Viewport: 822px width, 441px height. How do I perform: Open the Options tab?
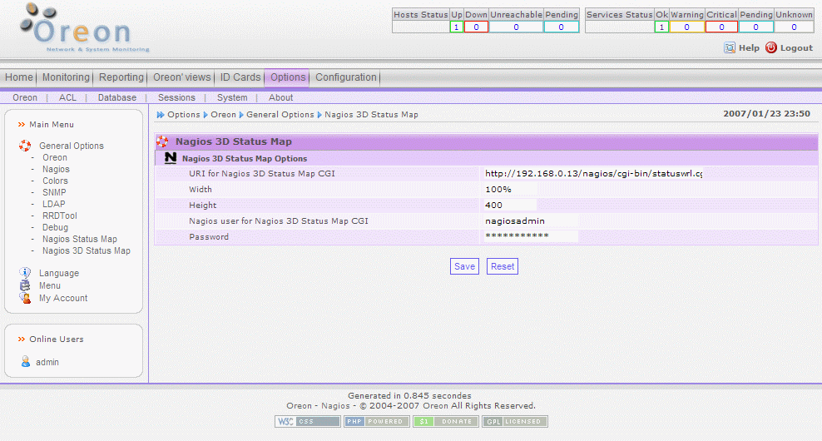pyautogui.click(x=288, y=77)
